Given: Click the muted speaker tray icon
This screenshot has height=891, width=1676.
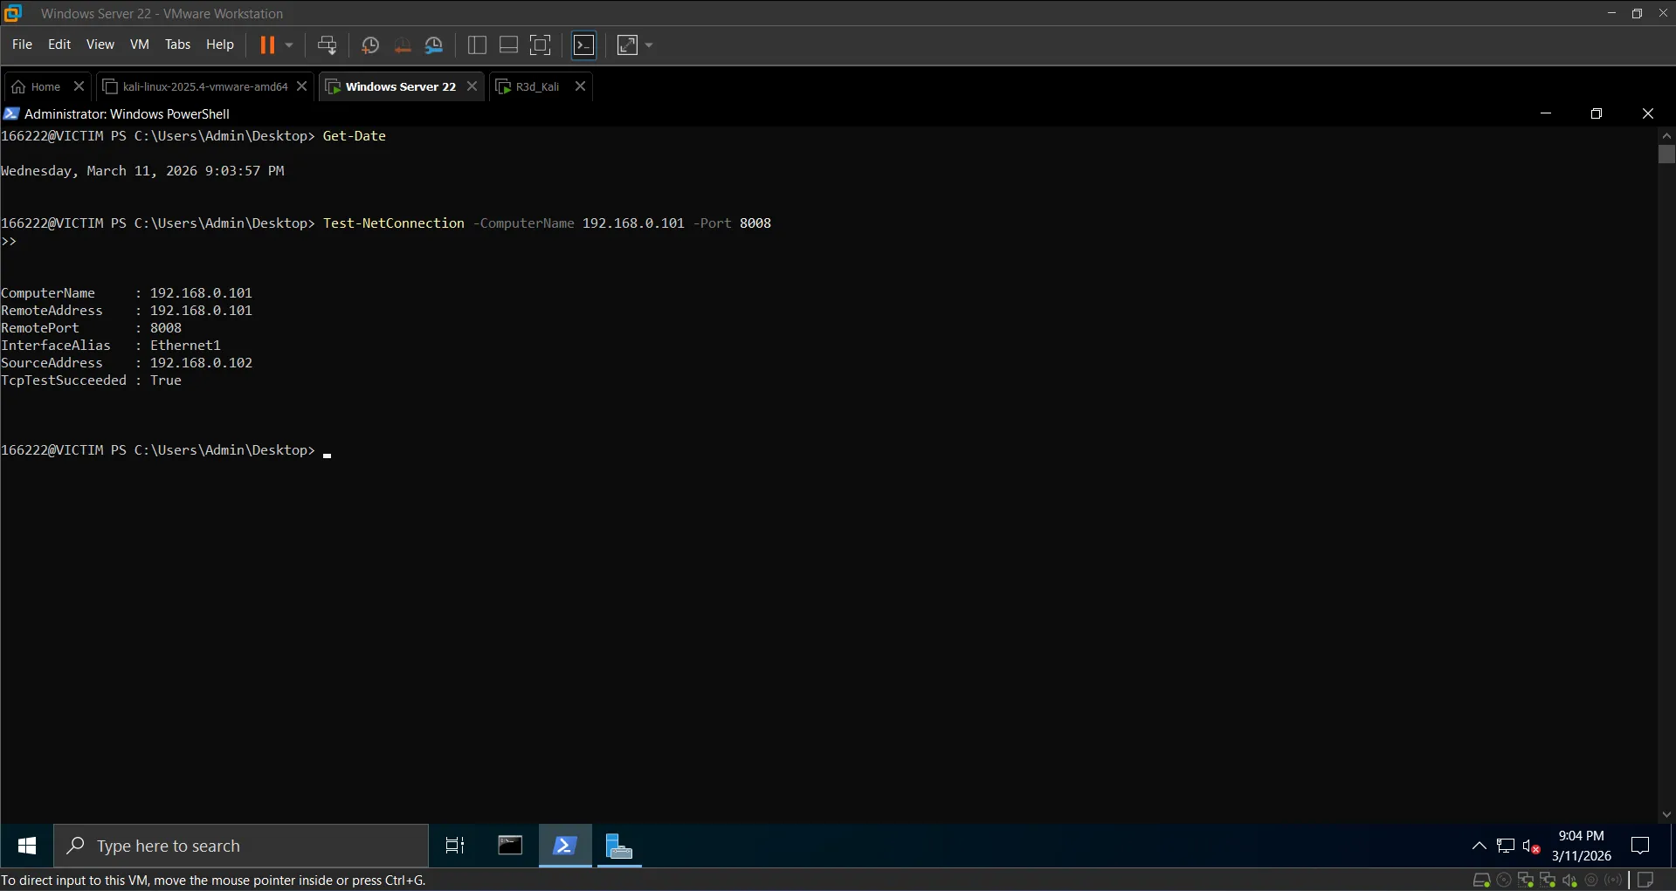Looking at the screenshot, I should [x=1531, y=846].
